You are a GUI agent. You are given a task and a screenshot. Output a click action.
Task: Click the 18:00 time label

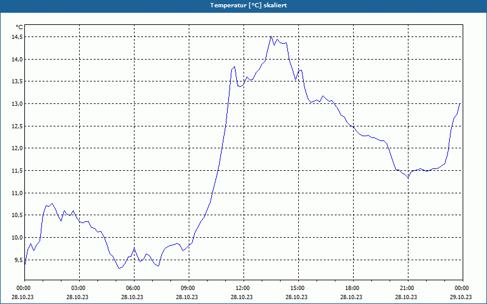coord(354,288)
